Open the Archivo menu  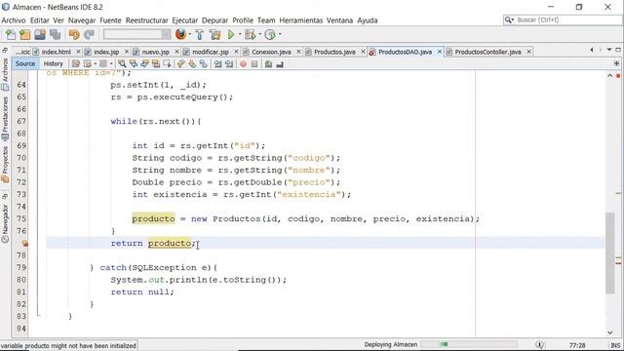pos(14,20)
